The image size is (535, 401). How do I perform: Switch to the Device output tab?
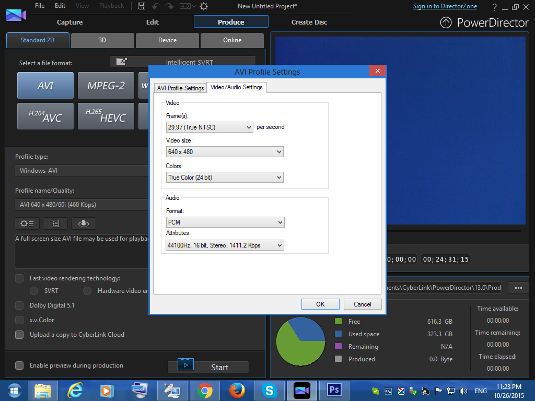167,40
